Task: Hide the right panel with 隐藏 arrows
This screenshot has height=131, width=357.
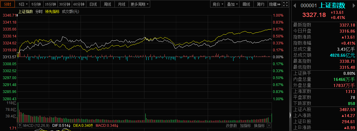Action: coord(275,4)
